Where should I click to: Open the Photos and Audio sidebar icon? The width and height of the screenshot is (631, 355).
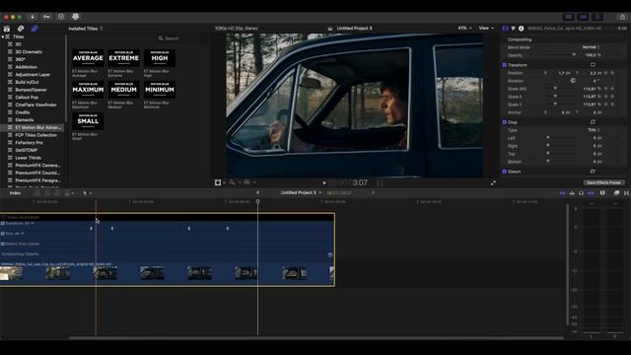(x=21, y=29)
